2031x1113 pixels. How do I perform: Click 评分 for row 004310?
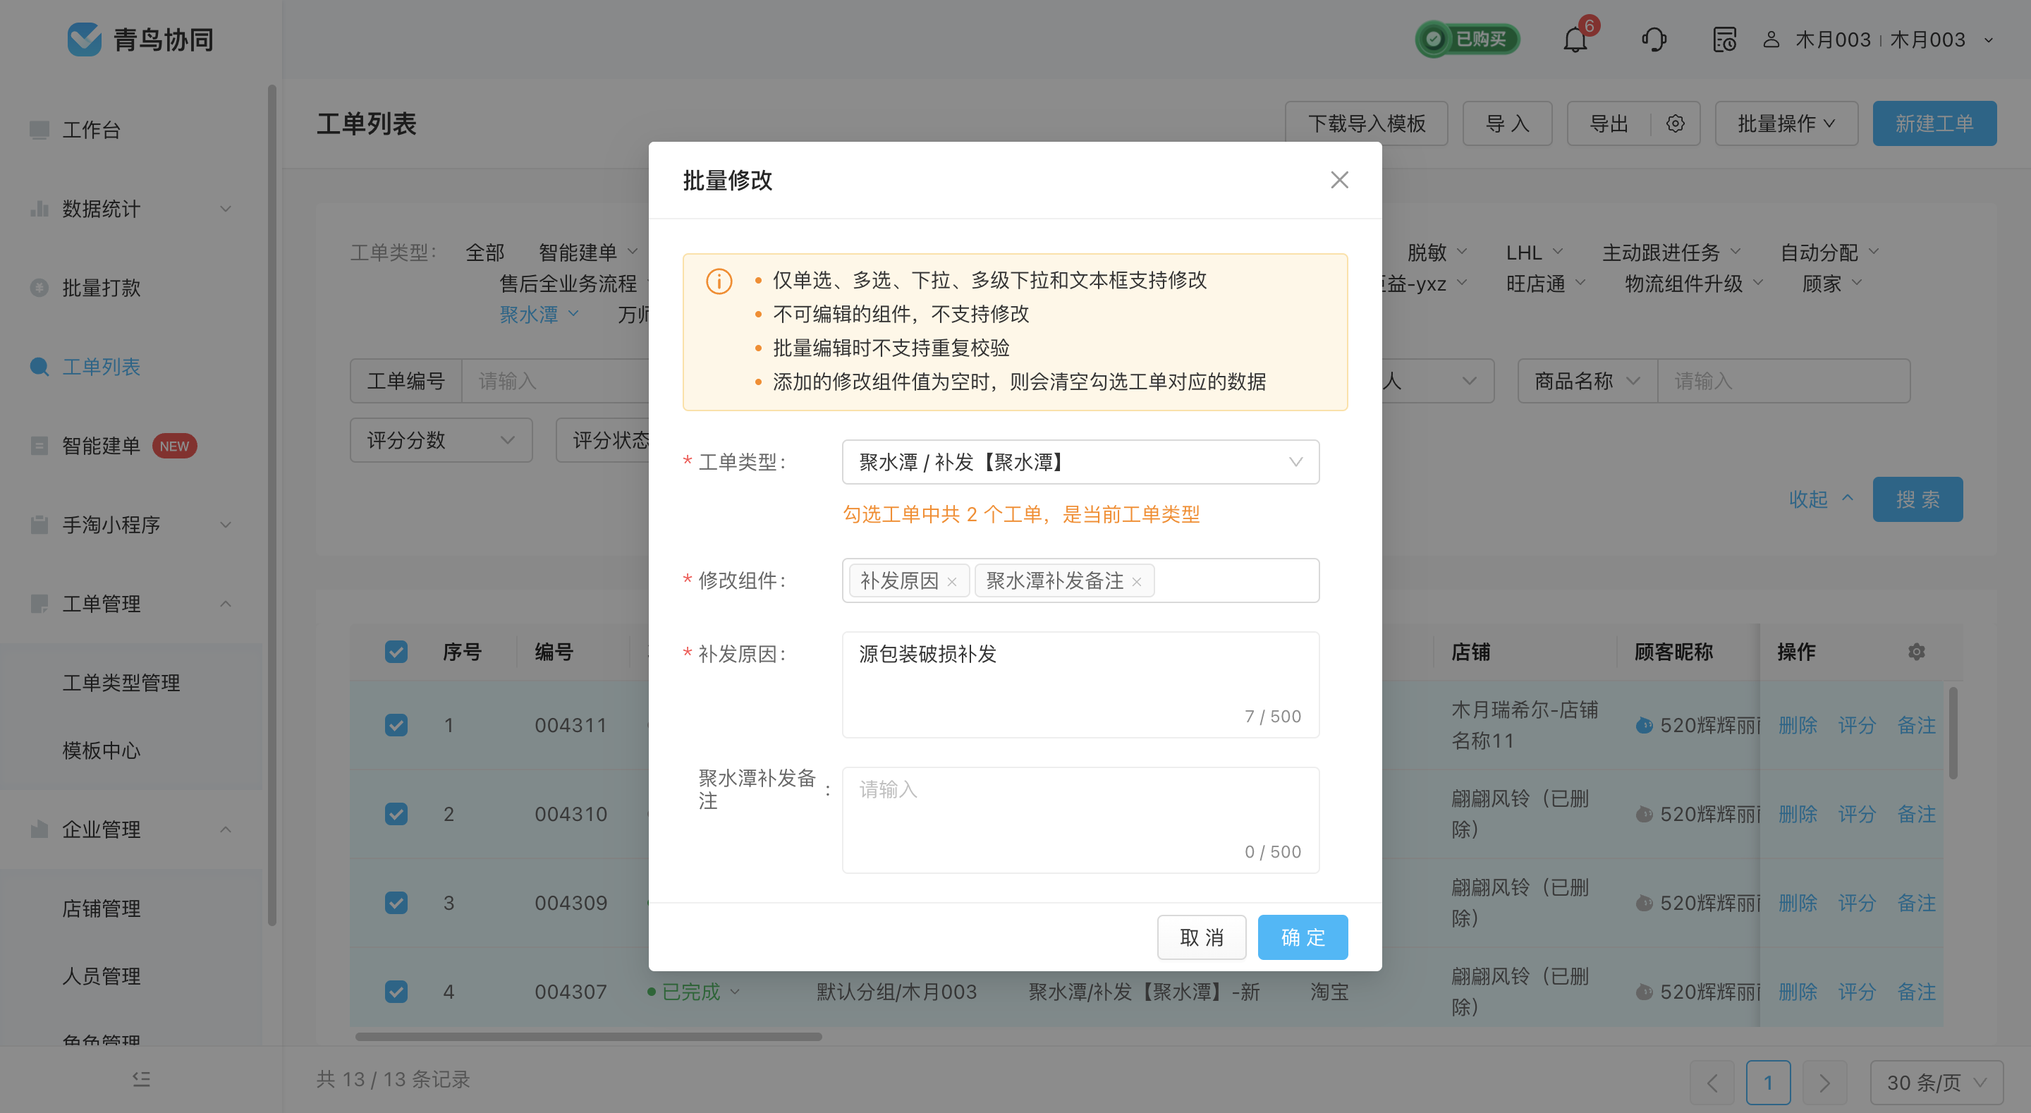1857,814
